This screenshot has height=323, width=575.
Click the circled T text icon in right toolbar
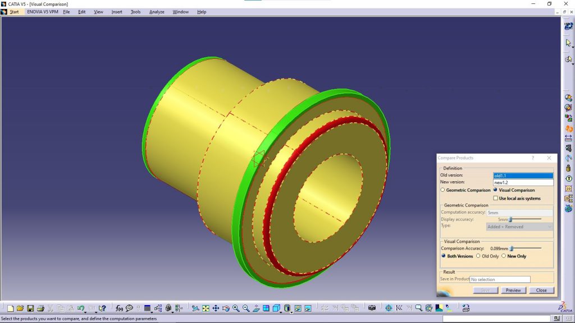(568, 179)
